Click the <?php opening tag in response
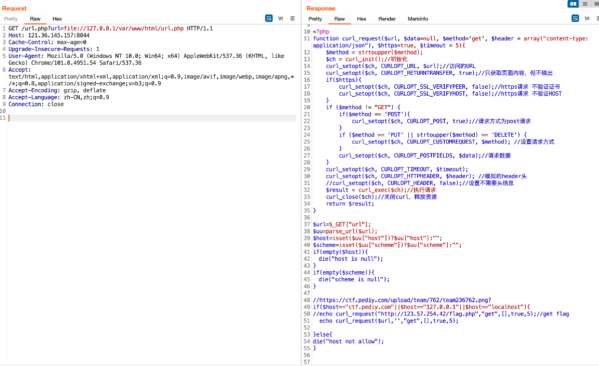This screenshot has height=366, width=599. (321, 32)
